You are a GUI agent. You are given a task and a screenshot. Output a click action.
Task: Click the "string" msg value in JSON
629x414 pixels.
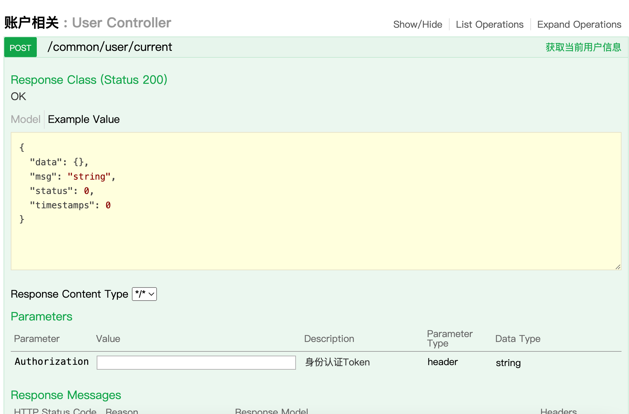click(x=89, y=177)
